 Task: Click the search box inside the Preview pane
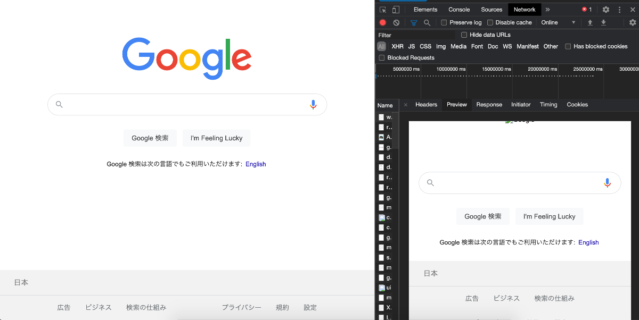(520, 183)
